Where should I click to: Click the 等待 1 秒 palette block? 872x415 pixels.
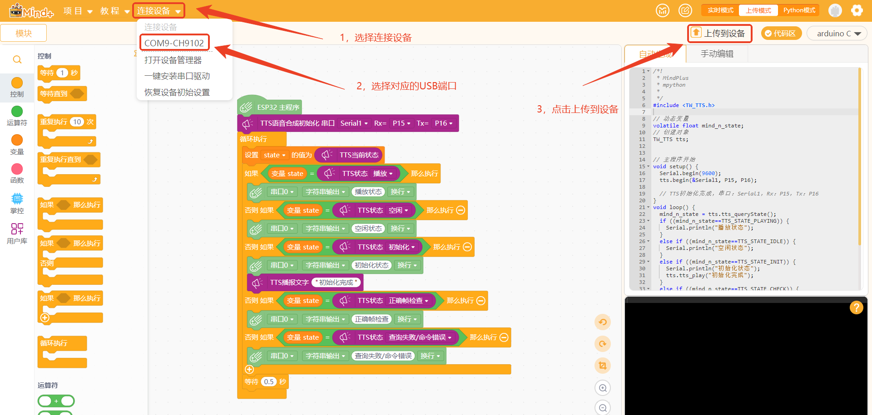click(x=59, y=73)
